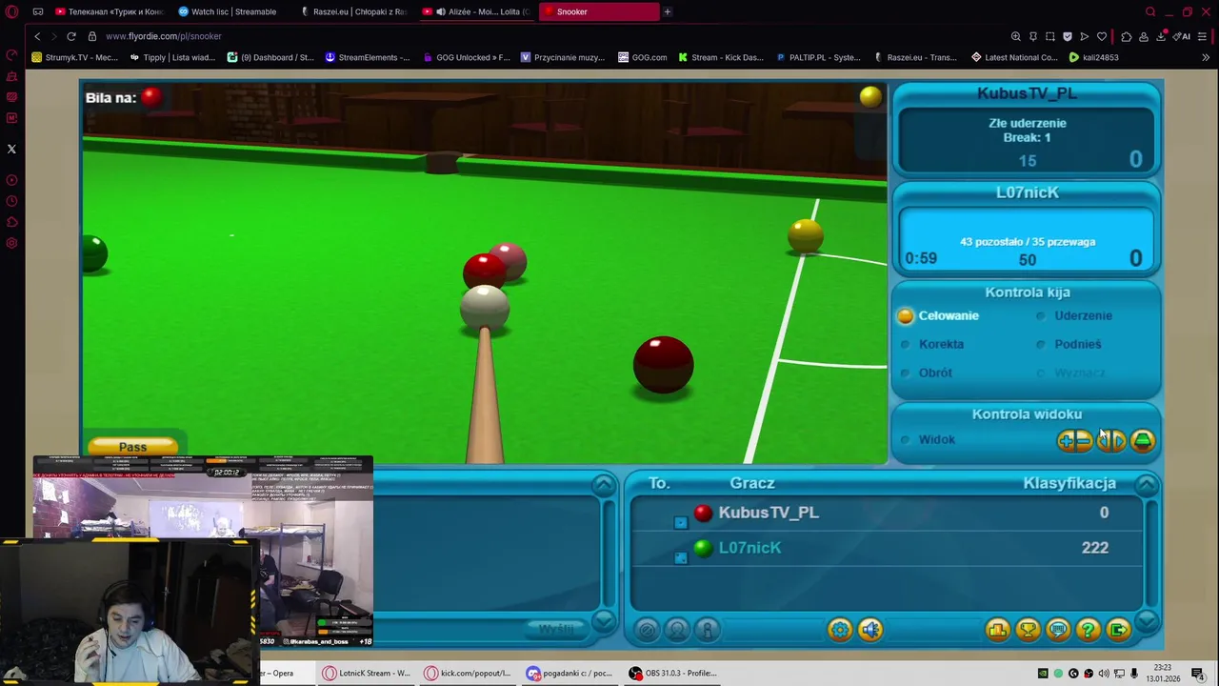Switch to overhead table view icon

pos(1142,440)
